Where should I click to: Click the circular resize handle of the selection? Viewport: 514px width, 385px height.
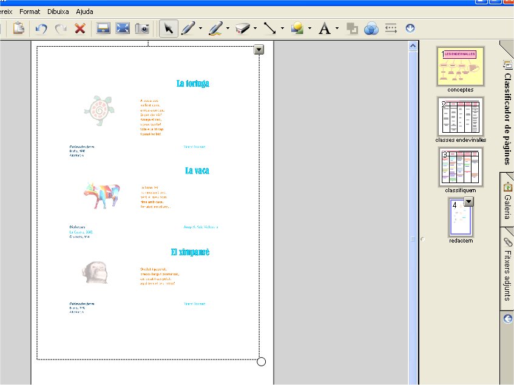pos(262,362)
